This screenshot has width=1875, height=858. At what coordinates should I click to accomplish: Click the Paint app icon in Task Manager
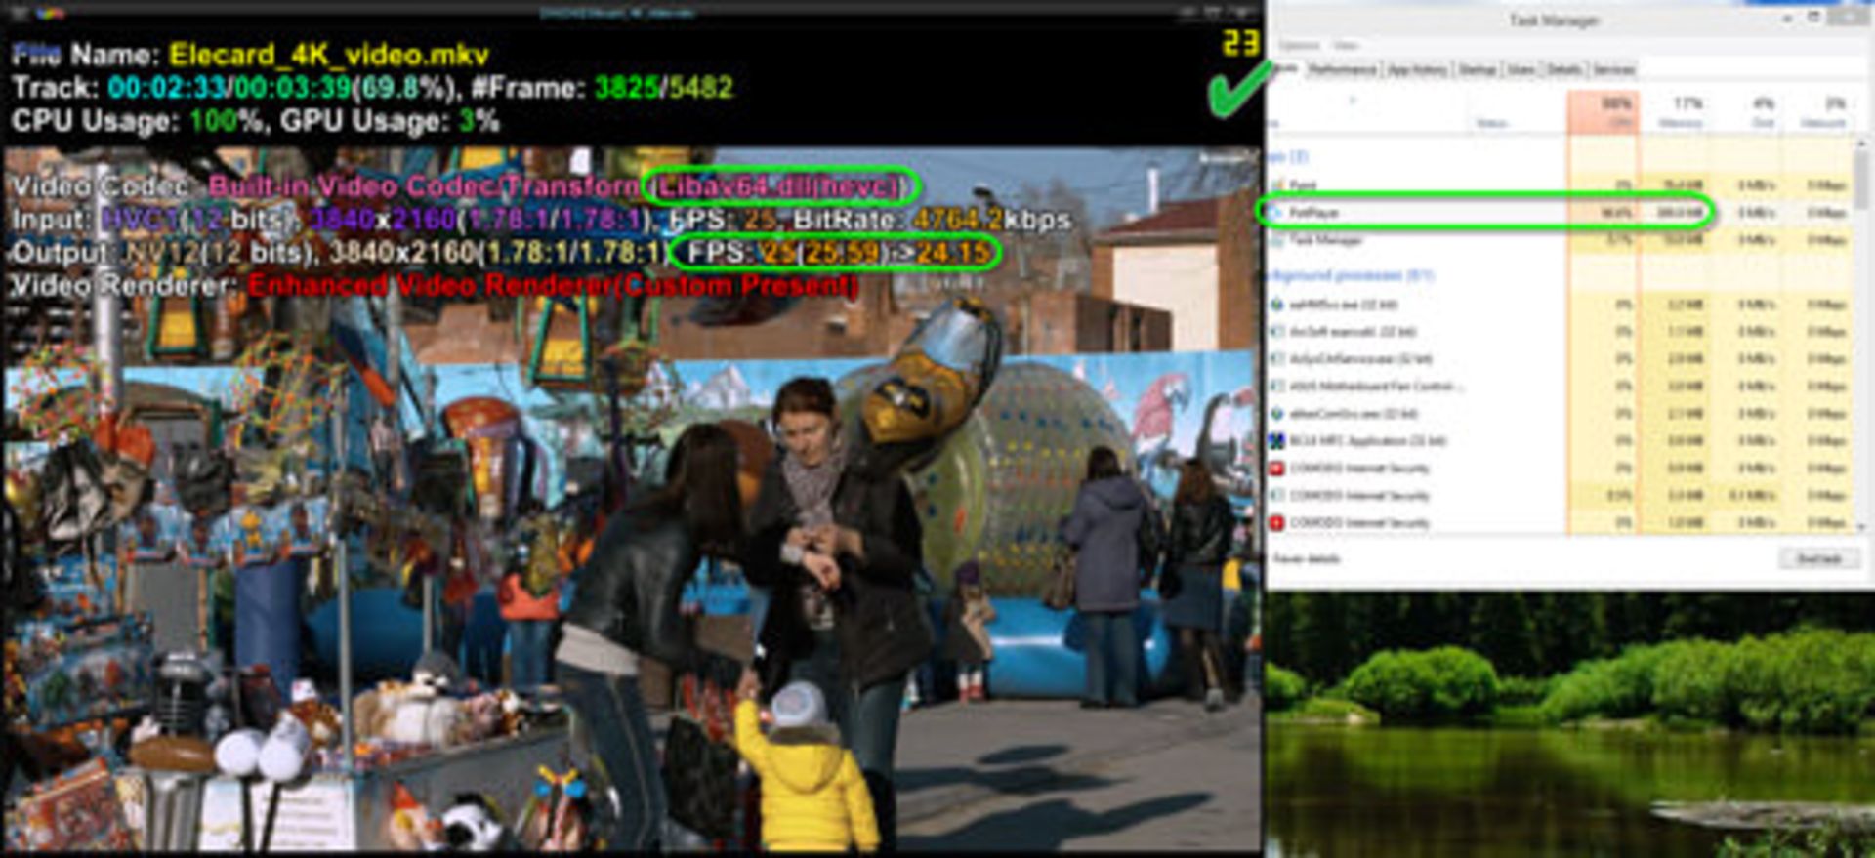coord(1276,184)
